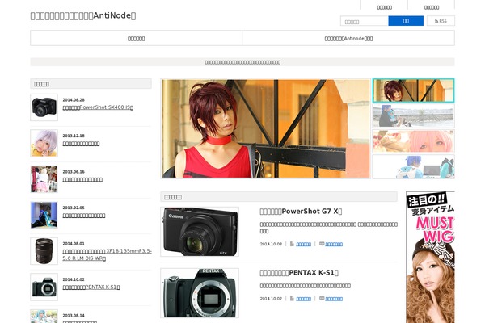Select the highlighted red-haired cosplayer slider thumbnail
The image size is (485, 323).
[413, 90]
